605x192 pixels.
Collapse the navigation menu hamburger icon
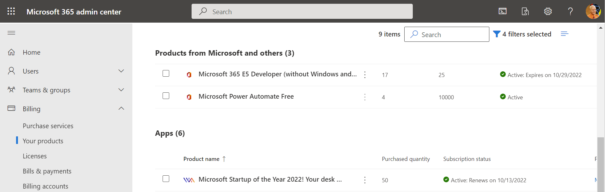tap(11, 33)
